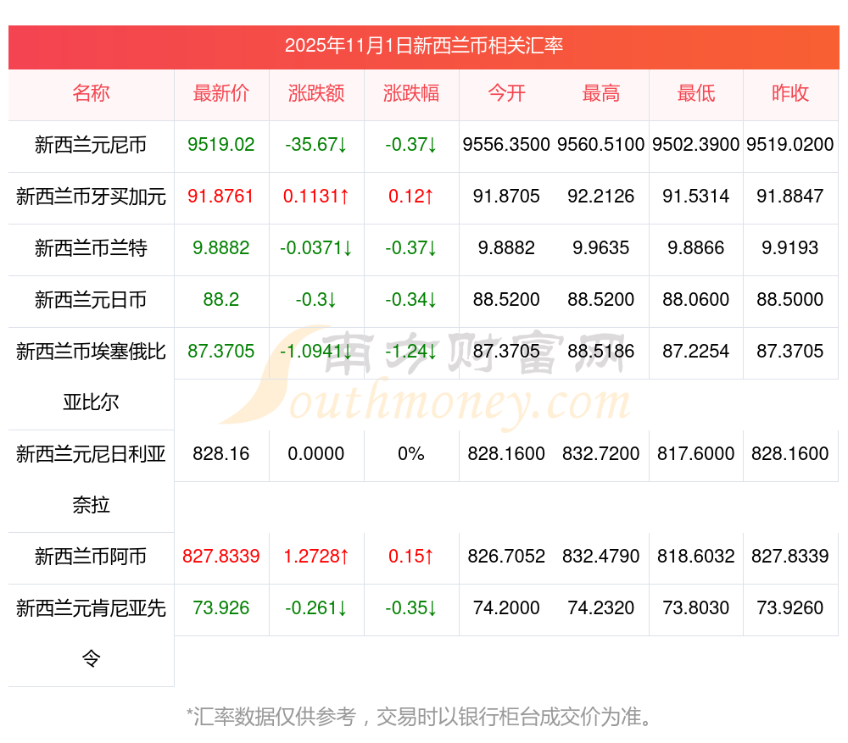Click the 2025年11月1日新西兰币相关汇率 title banner
Image resolution: width=848 pixels, height=743 pixels.
[424, 46]
